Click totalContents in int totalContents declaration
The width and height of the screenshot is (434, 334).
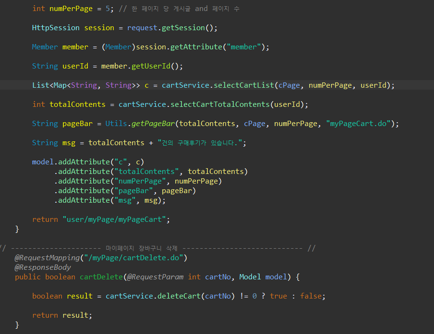77,104
